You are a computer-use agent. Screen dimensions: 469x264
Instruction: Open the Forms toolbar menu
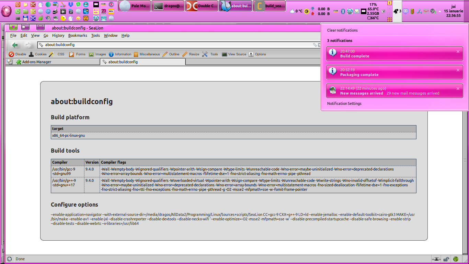77,54
